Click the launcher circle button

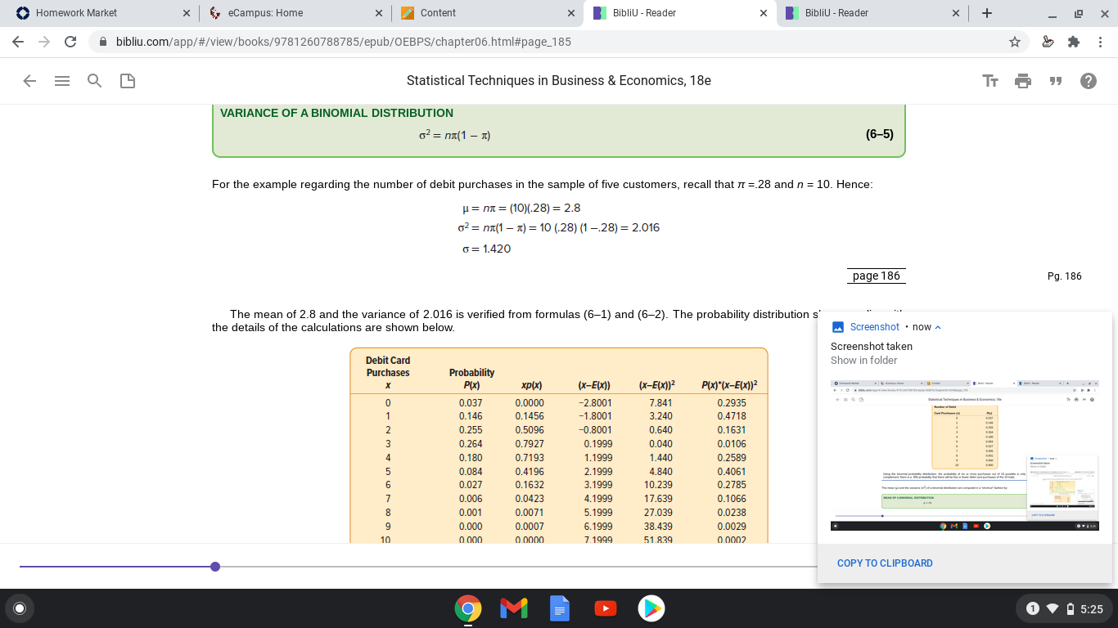point(20,608)
